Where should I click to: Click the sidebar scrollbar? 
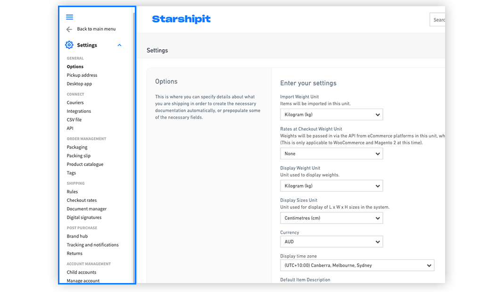pos(134,148)
